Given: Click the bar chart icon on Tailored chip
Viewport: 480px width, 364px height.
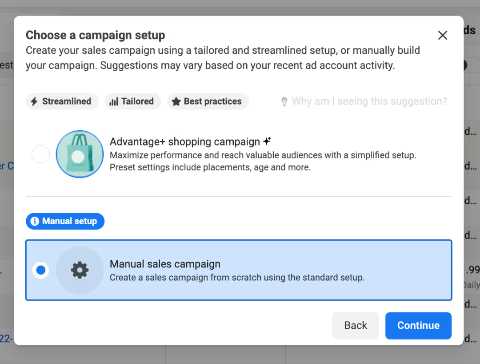Looking at the screenshot, I should coord(114,101).
